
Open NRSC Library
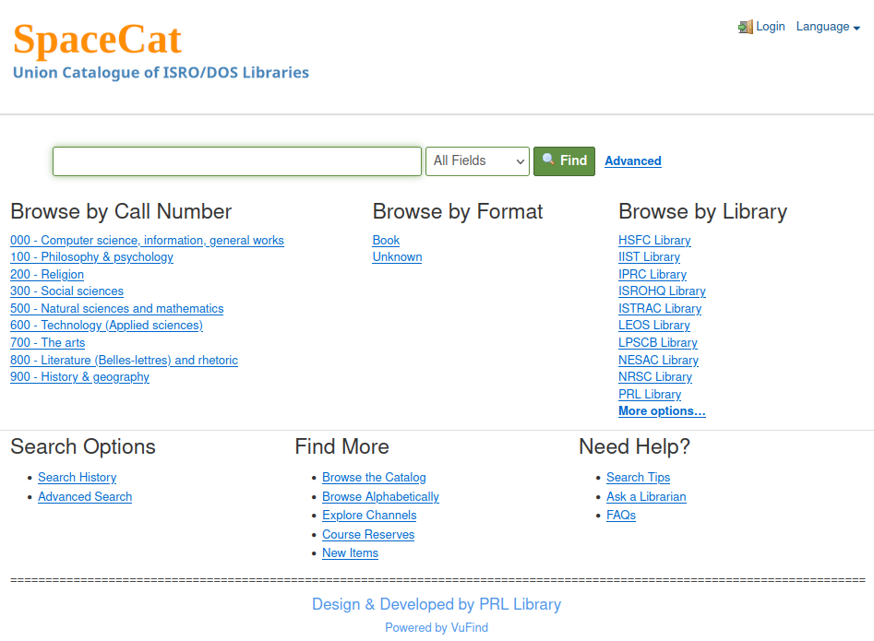[x=655, y=377]
